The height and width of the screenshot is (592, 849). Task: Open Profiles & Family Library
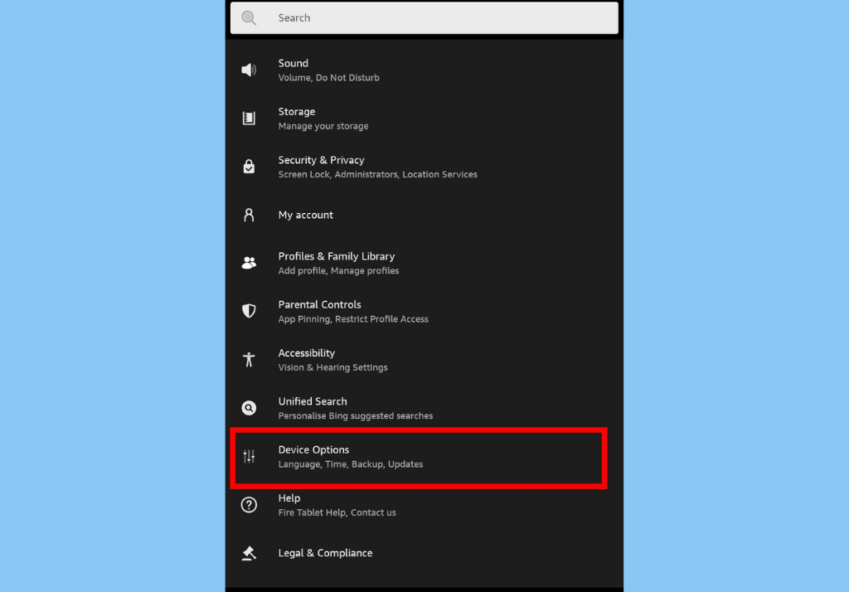424,263
